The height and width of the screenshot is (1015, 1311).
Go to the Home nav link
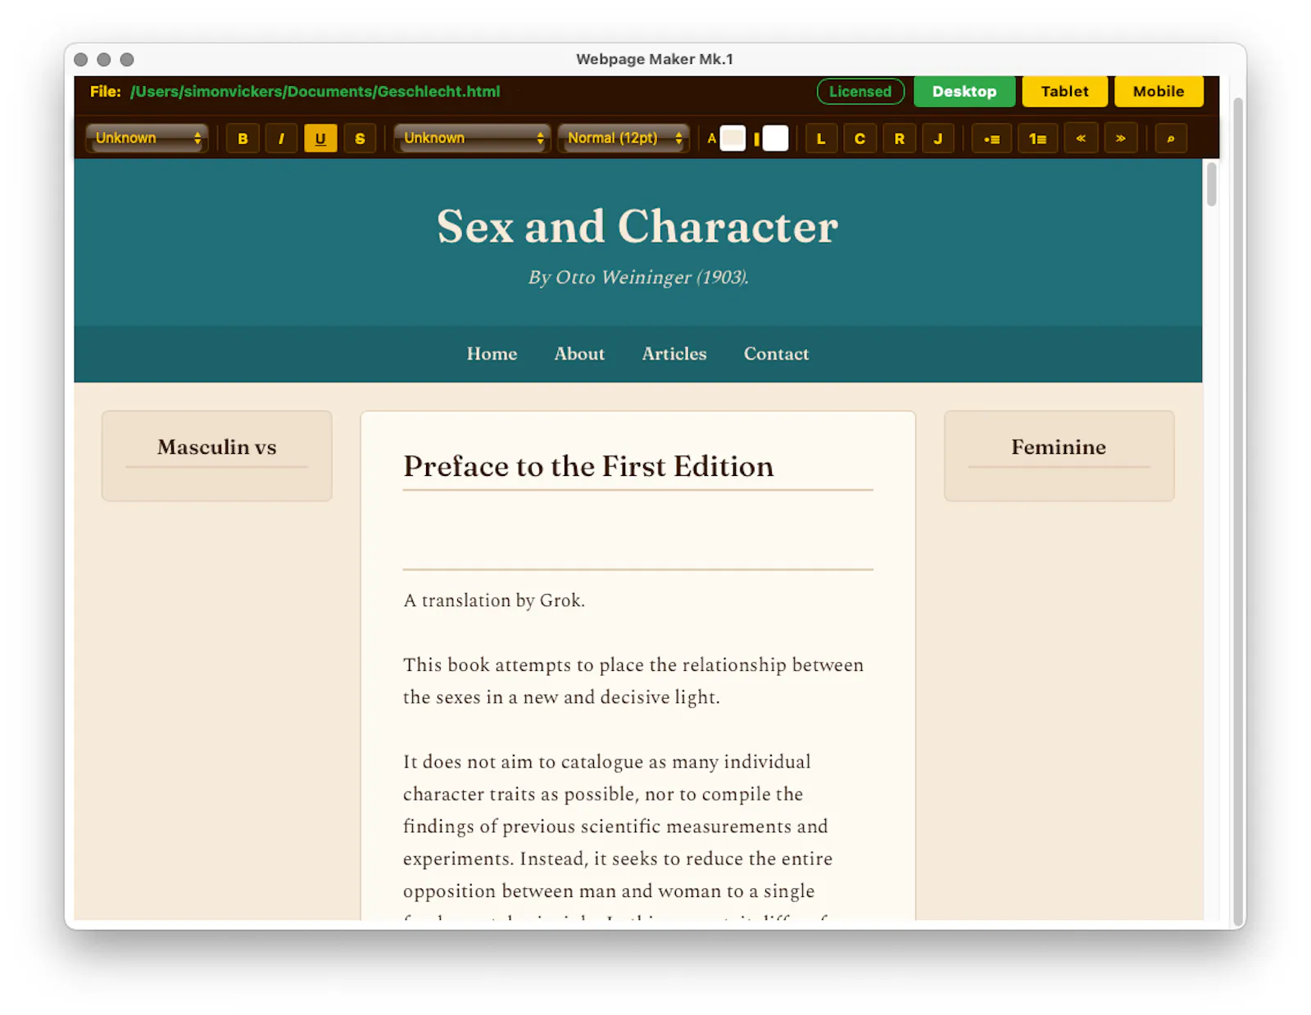tap(492, 354)
